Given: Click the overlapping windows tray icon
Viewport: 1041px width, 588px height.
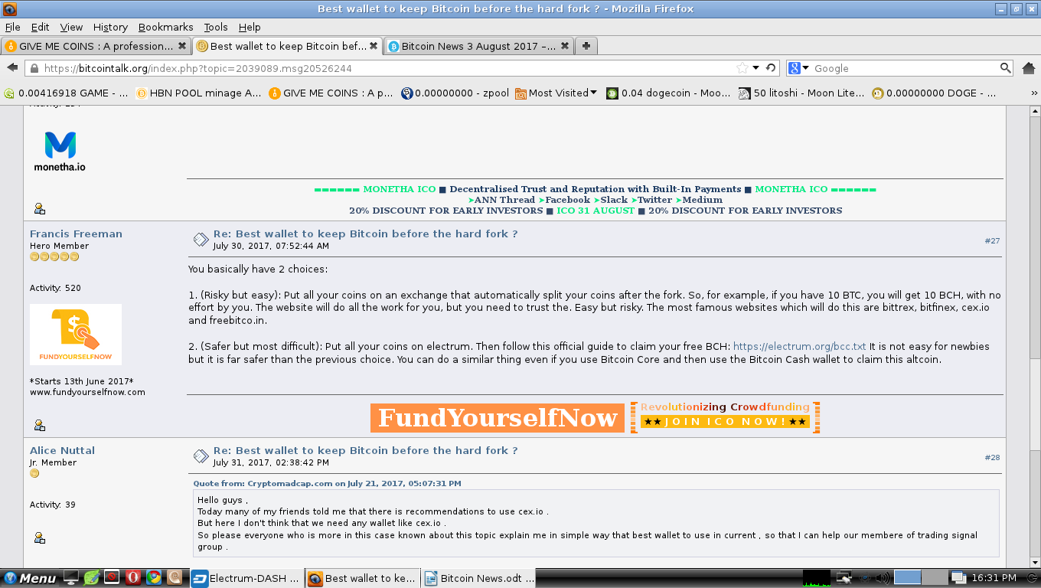Looking at the screenshot, I should point(958,578).
